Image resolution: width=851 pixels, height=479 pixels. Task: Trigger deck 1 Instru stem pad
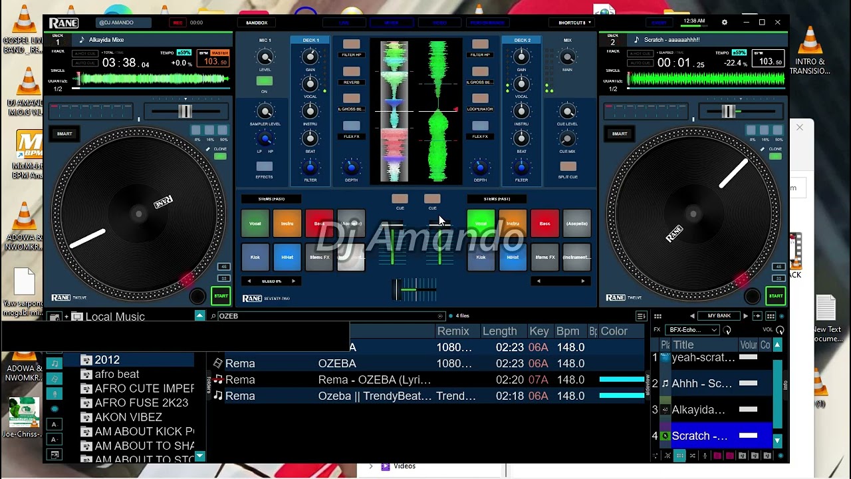point(287,224)
